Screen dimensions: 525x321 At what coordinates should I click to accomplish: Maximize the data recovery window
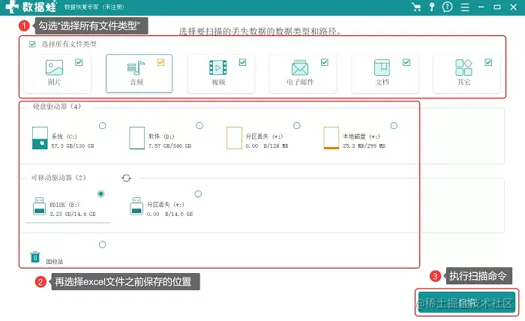tap(496, 7)
